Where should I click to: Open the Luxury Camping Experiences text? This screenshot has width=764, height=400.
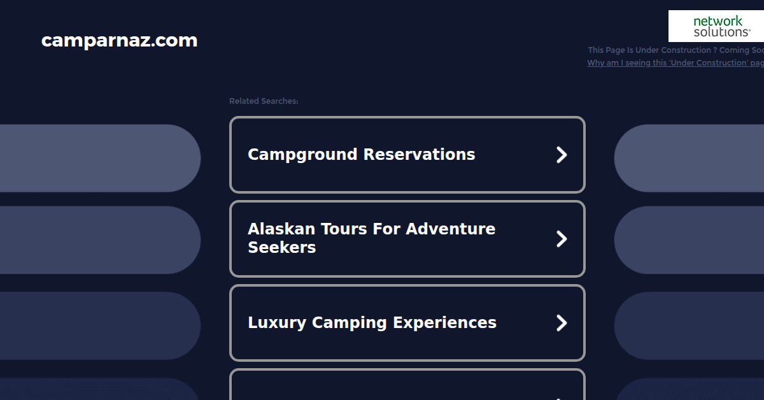tap(372, 323)
